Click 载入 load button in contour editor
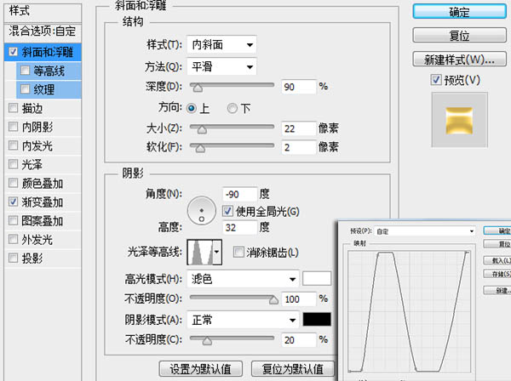 (x=497, y=260)
